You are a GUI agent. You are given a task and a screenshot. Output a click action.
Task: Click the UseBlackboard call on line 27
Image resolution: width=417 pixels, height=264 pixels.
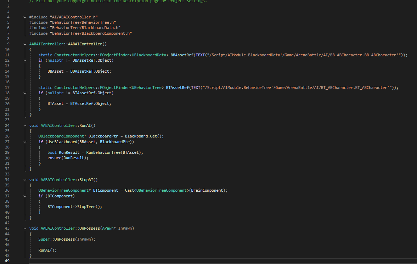pos(91,142)
